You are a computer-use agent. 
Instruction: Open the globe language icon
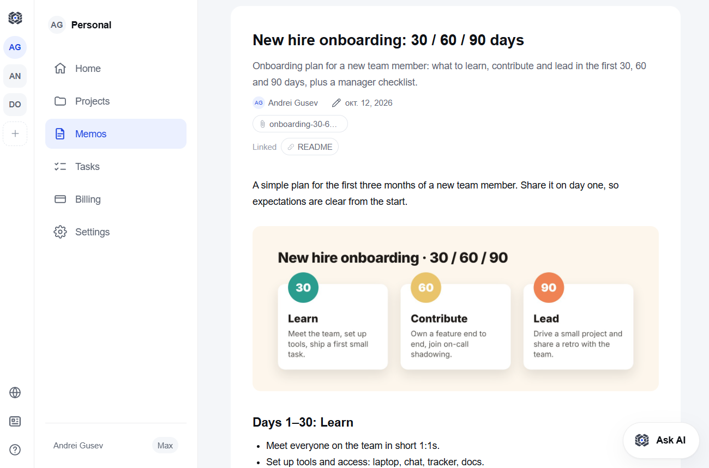point(15,393)
